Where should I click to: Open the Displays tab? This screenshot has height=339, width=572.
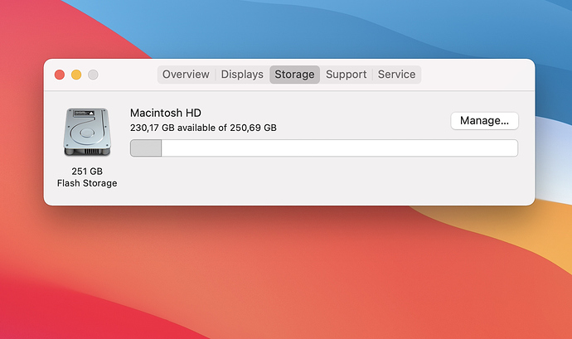[242, 75]
